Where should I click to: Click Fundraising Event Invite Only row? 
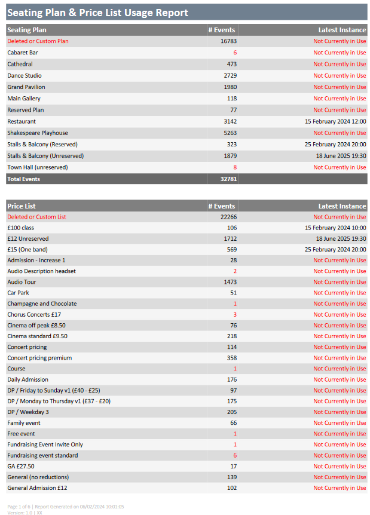(x=186, y=445)
